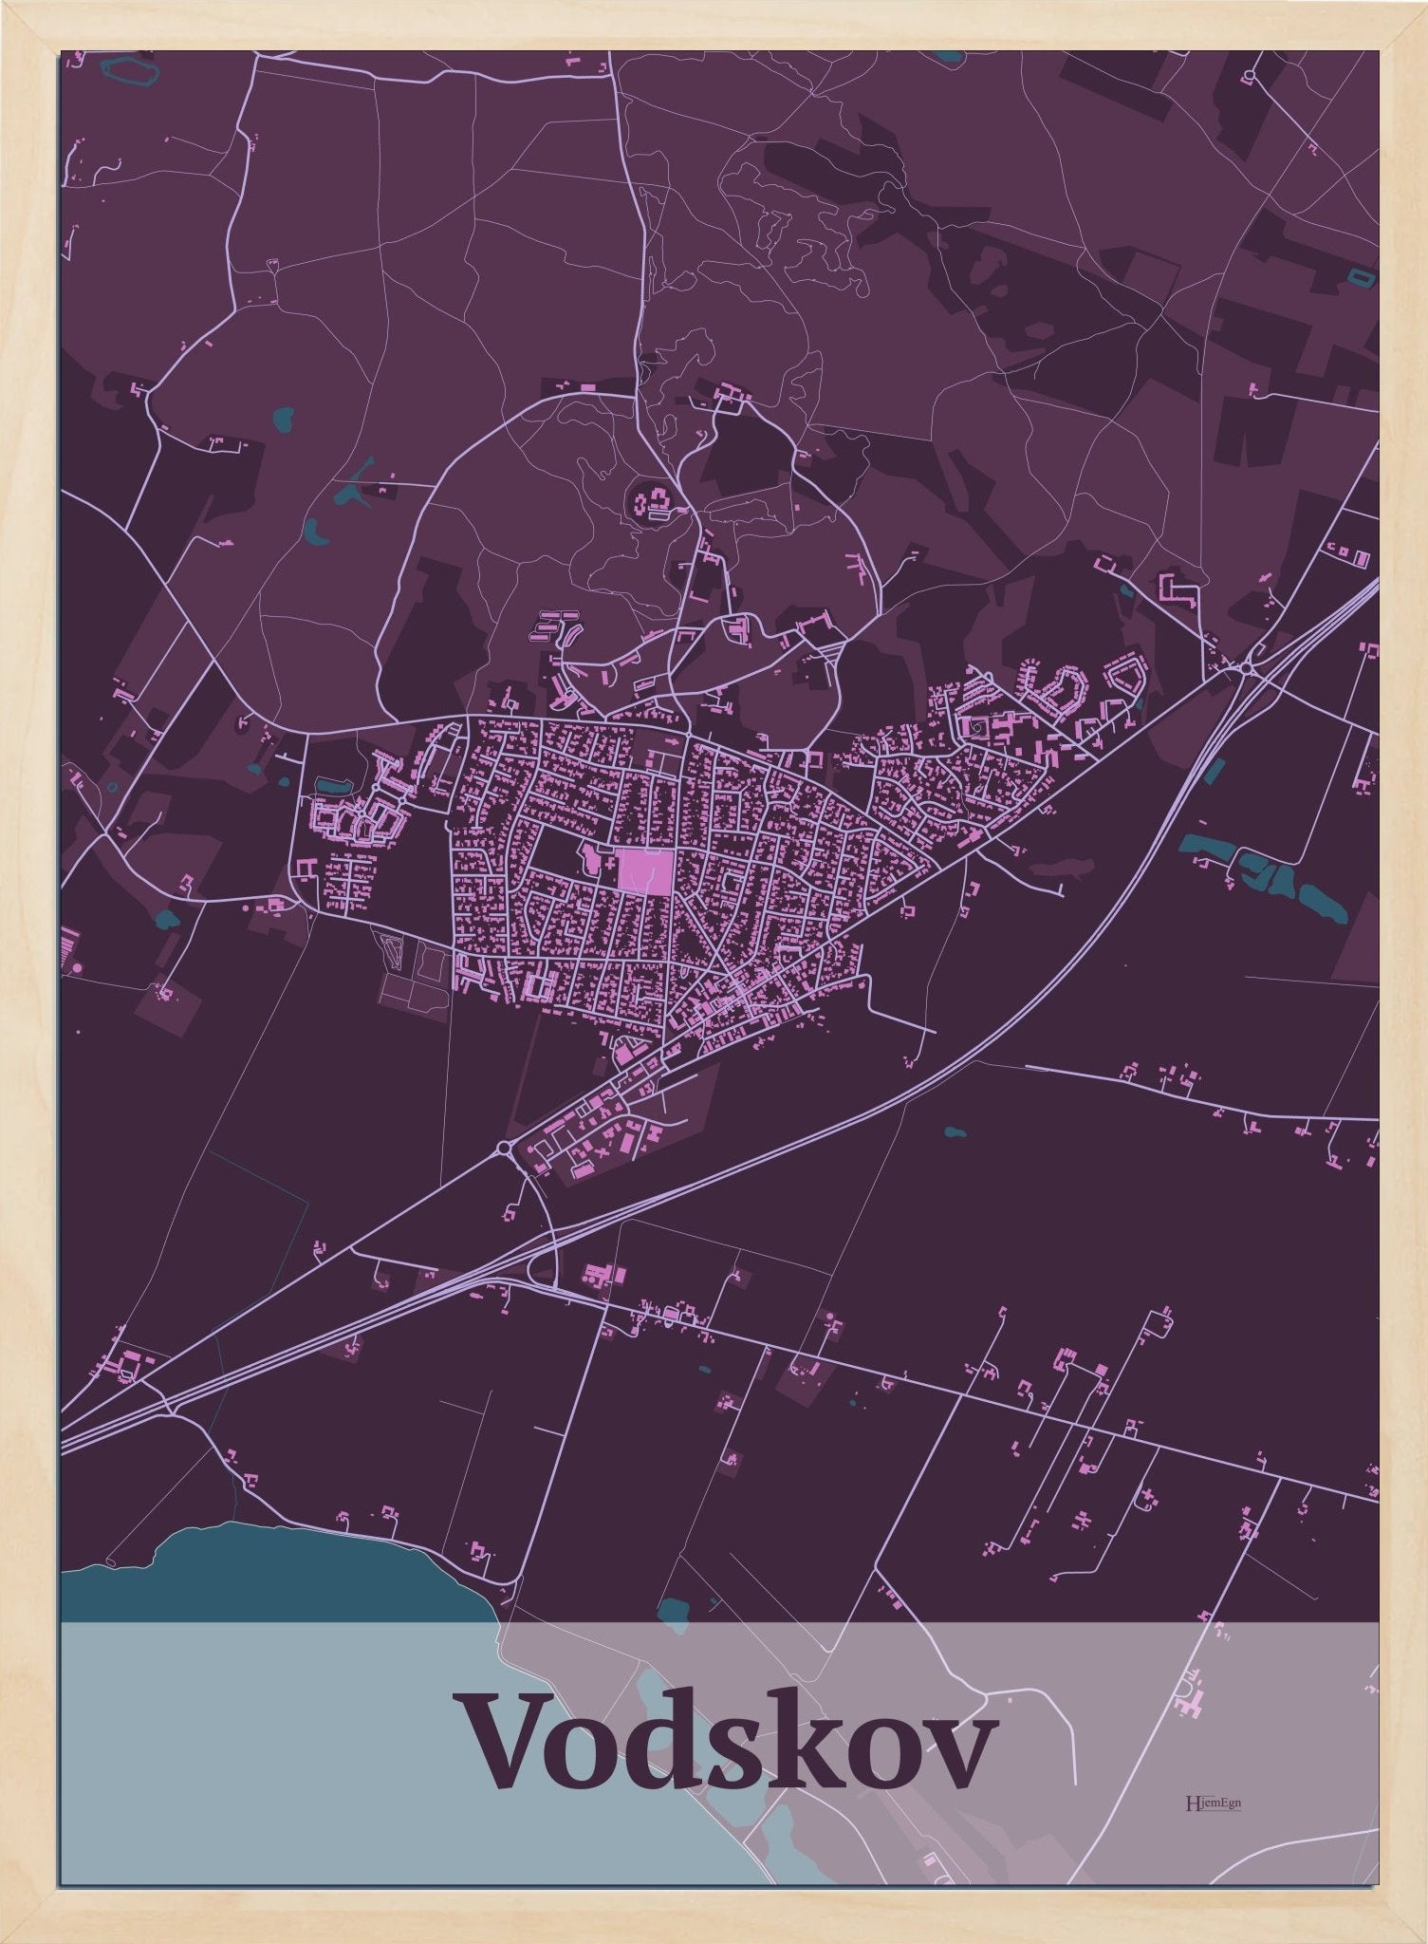Click the small circle junction at top right
1428x1944 pixels.
1250,74
